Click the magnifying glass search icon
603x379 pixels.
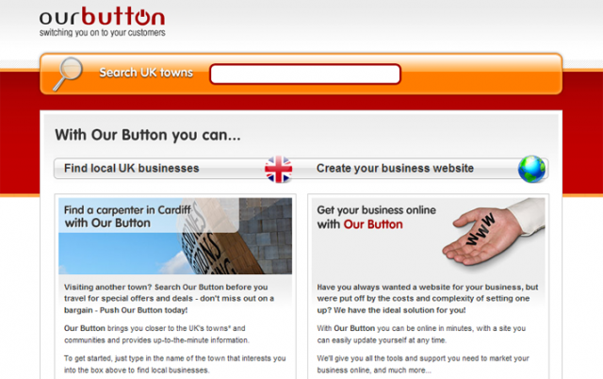[68, 74]
